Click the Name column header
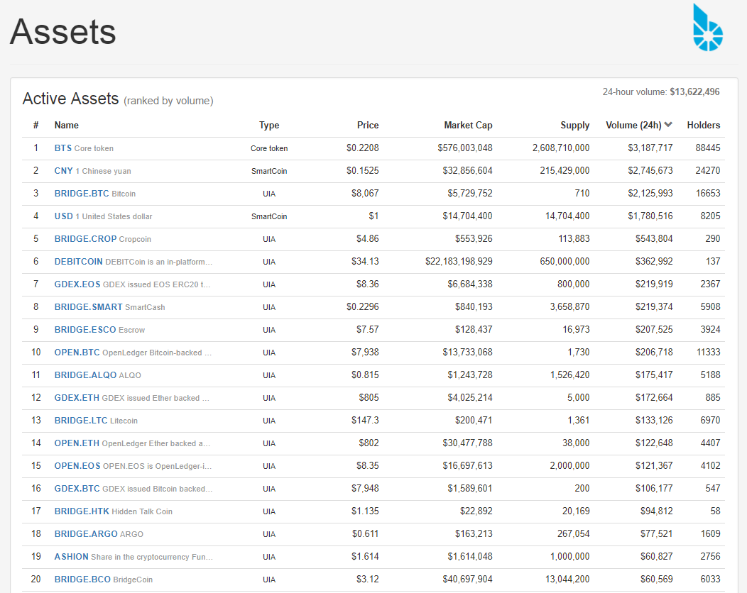 tap(66, 125)
